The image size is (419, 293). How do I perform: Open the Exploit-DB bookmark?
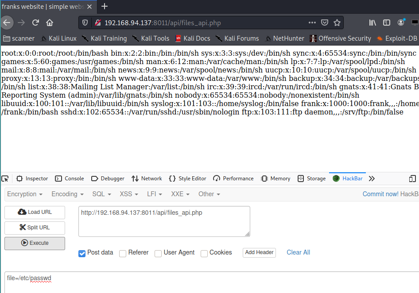pyautogui.click(x=397, y=38)
